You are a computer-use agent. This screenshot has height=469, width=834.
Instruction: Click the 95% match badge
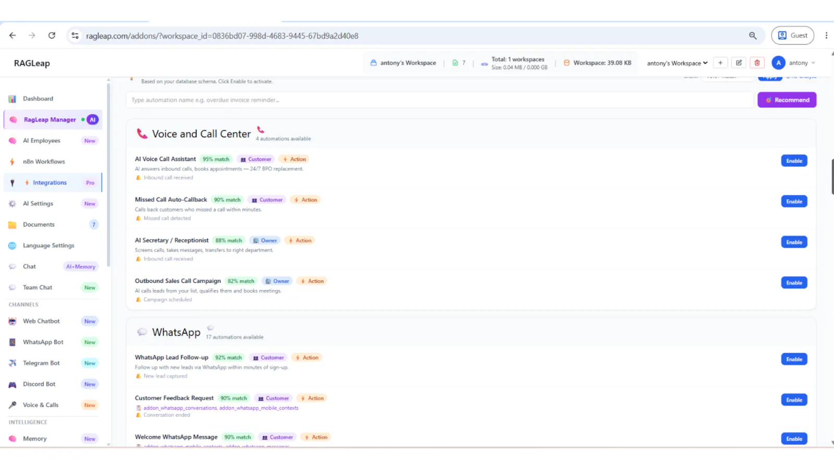tap(216, 159)
